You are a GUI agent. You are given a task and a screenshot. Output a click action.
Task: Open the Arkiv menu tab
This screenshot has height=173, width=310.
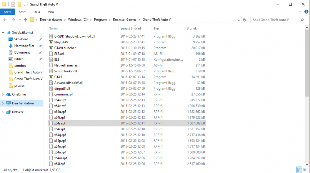(x=7, y=12)
